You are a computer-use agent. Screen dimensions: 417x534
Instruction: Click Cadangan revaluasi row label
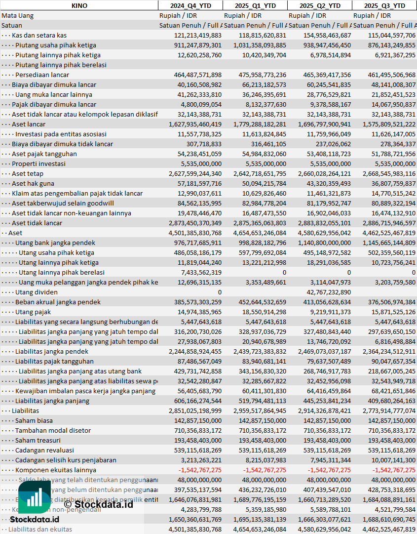(x=44, y=450)
